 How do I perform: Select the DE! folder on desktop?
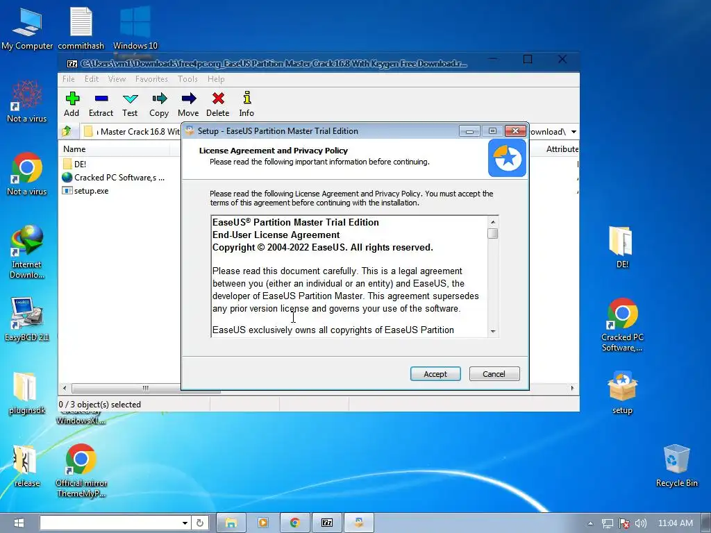click(622, 247)
